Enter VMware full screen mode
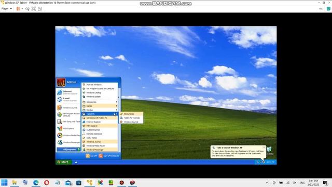This screenshot has width=332, height=187. [x=33, y=9]
